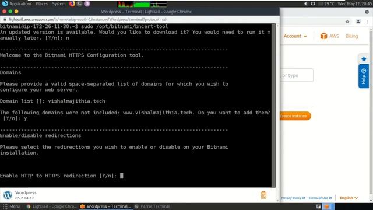Click the blue star feedback tab
This screenshot has width=373, height=210.
point(364,59)
